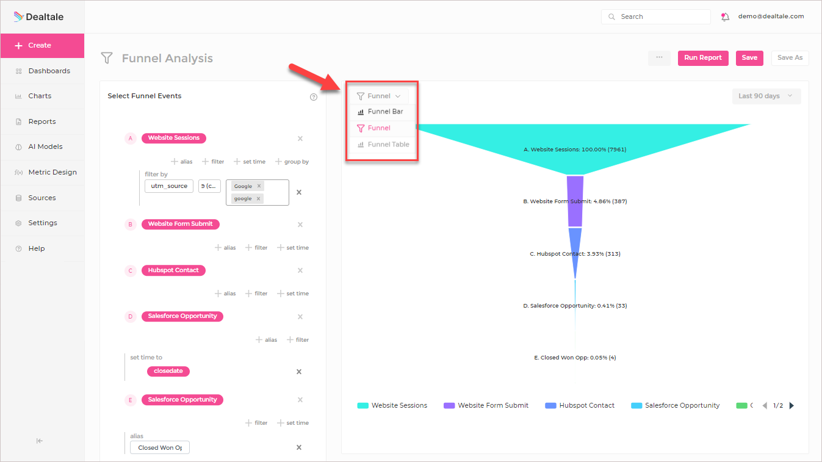Remove event B Website Form Submit
822x462 pixels.
300,225
